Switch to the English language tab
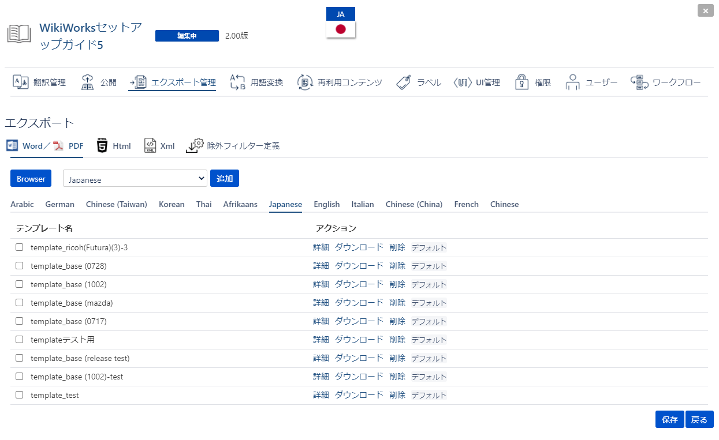The image size is (719, 440). [326, 204]
